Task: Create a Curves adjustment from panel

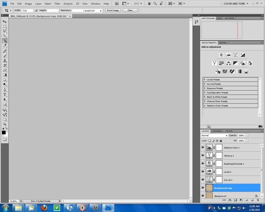Action: pos(236,55)
